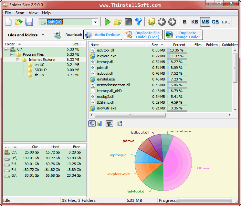Navigate forward with the right arrow icon
Image resolution: width=241 pixels, height=206 pixels.
[172, 22]
